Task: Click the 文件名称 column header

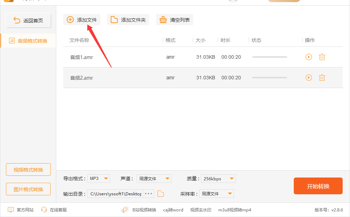Action: [x=79, y=40]
